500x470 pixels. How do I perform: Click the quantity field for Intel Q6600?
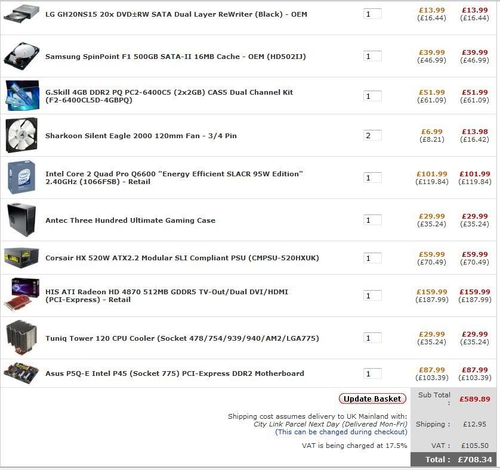(x=372, y=178)
